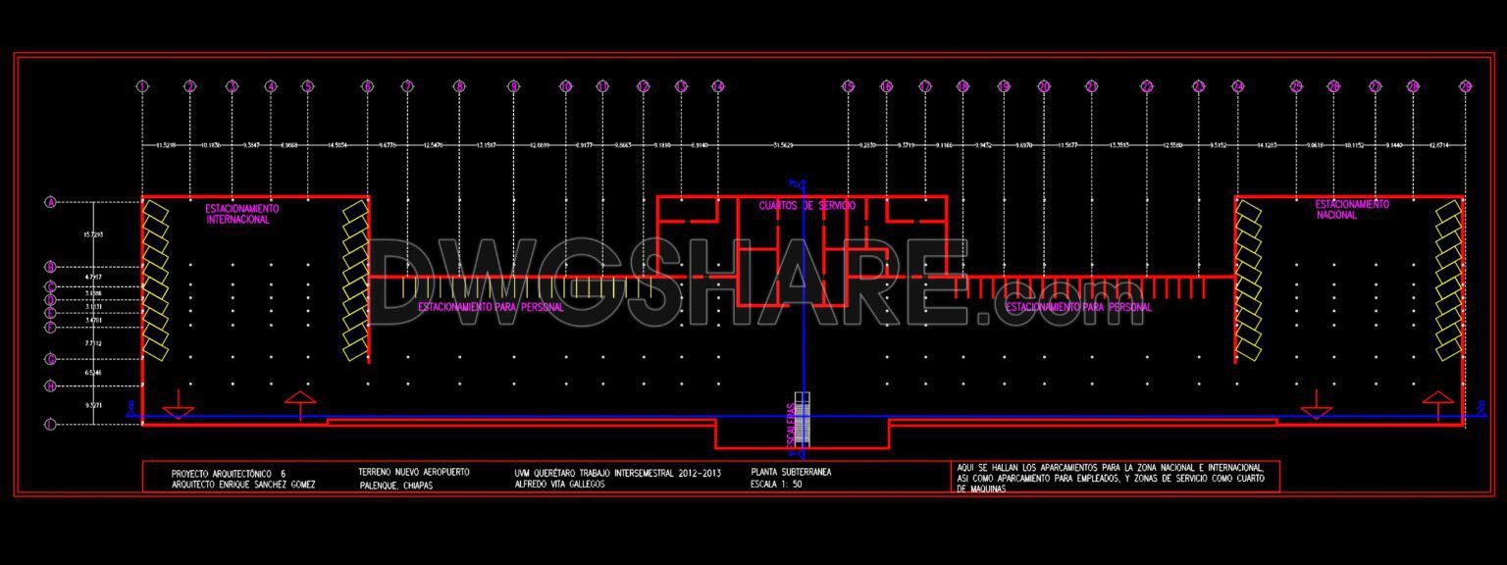
Task: Select grid axis bubble number 29
Action: coord(1465,86)
